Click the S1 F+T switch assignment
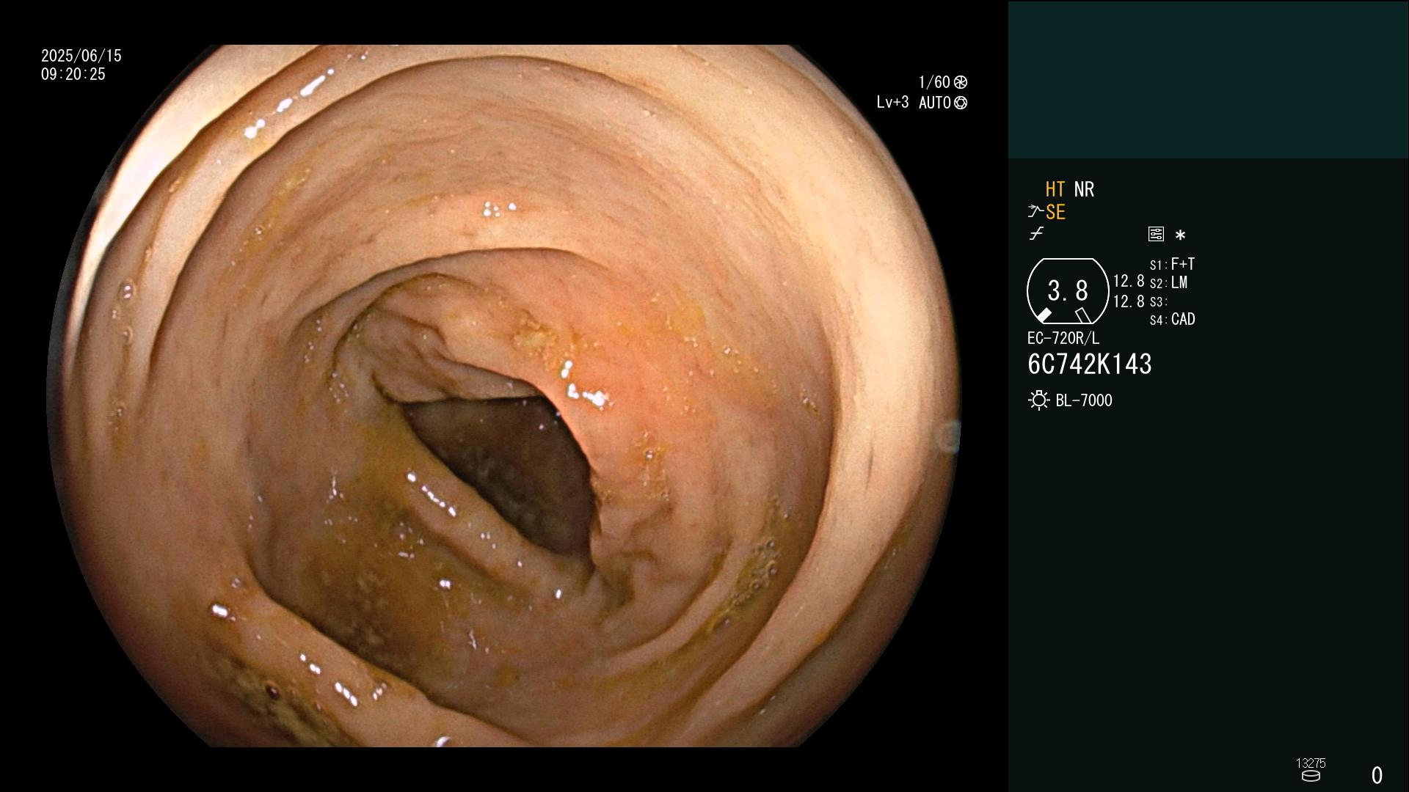 point(1173,264)
